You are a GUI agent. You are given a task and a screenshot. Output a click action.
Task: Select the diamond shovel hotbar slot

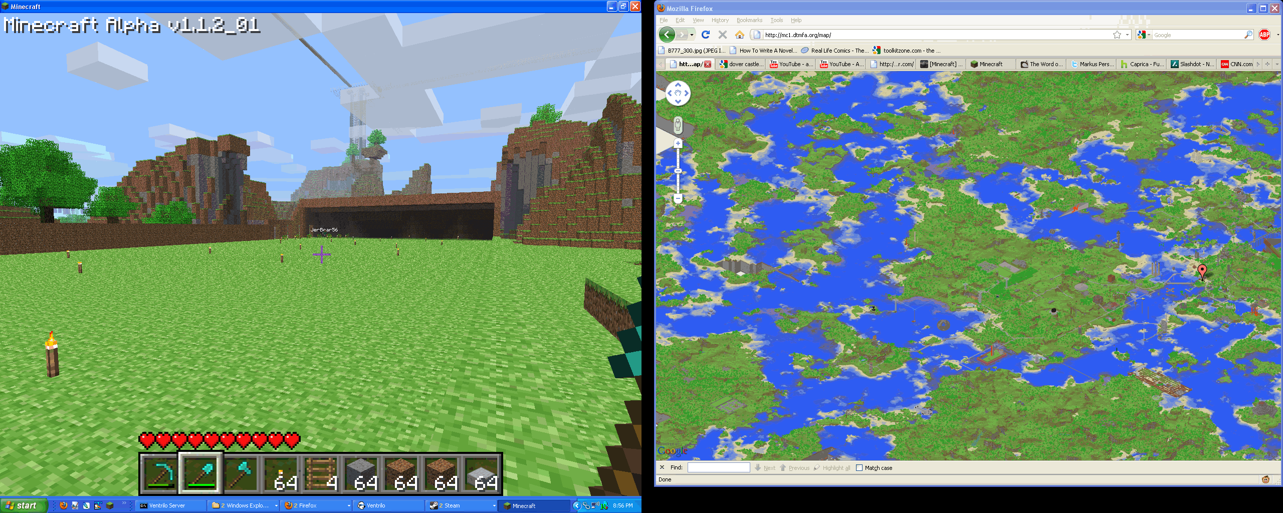[200, 473]
